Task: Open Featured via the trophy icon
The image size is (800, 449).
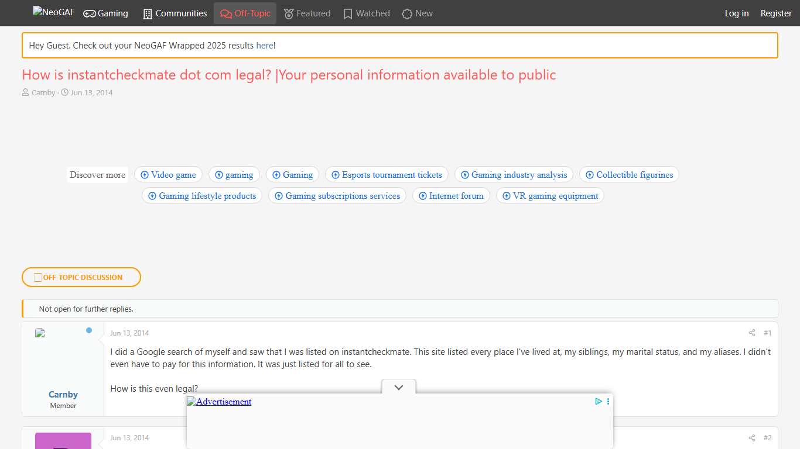Action: (288, 13)
